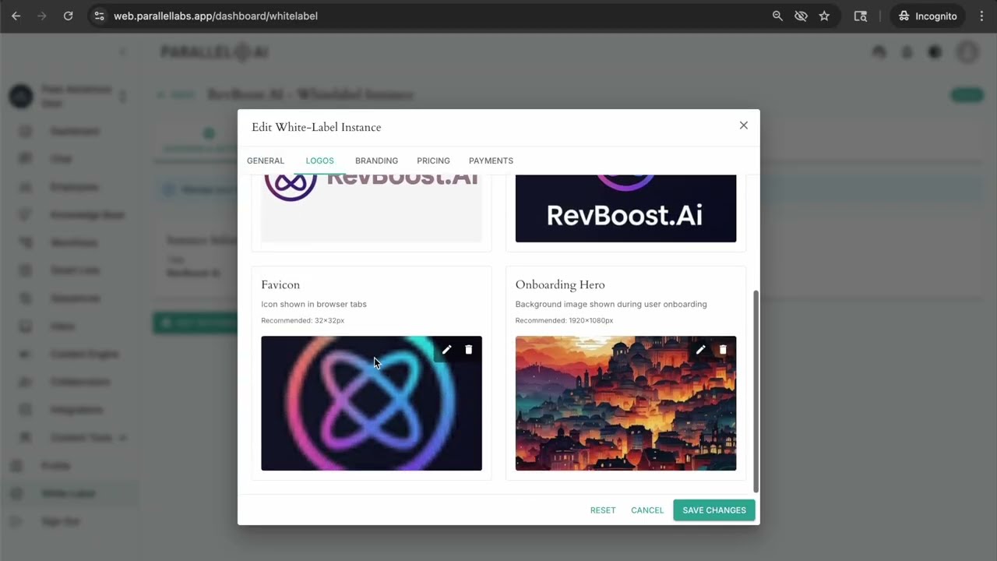This screenshot has height=561, width=997.
Task: View site information icon in address bar
Action: point(99,16)
